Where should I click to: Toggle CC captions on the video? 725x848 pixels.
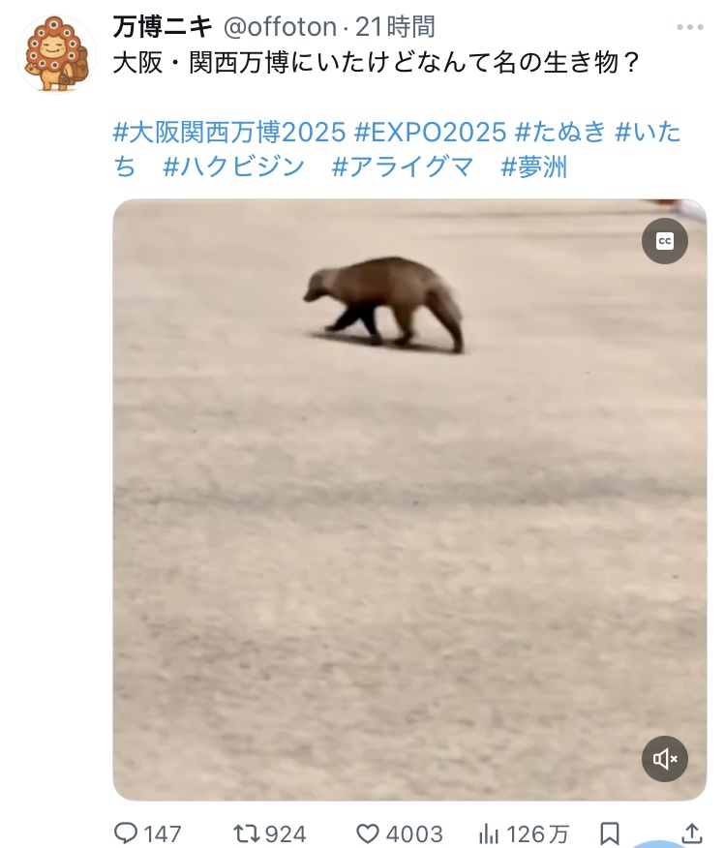[664, 241]
